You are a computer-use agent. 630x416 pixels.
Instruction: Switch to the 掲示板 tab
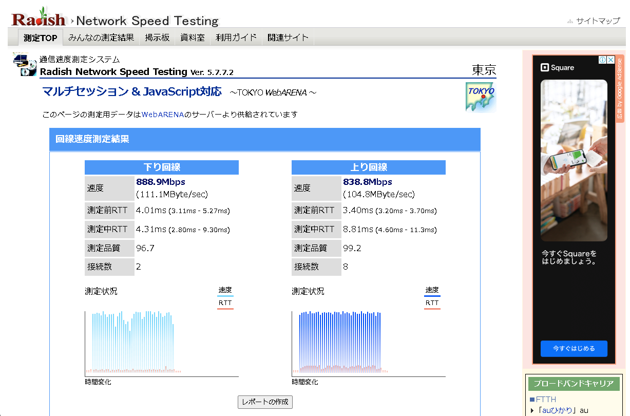(x=157, y=37)
